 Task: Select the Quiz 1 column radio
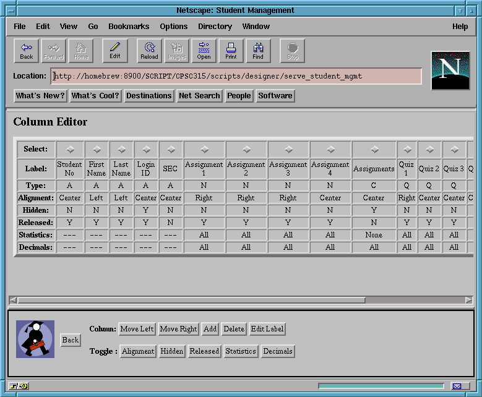tap(407, 149)
